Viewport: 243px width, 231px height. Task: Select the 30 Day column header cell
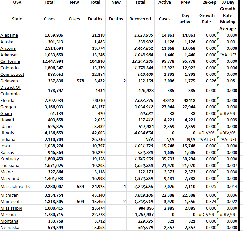point(228,2)
